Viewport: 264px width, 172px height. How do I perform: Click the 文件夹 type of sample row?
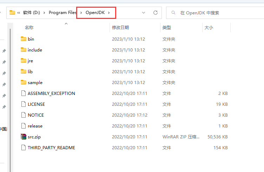pos(169,82)
